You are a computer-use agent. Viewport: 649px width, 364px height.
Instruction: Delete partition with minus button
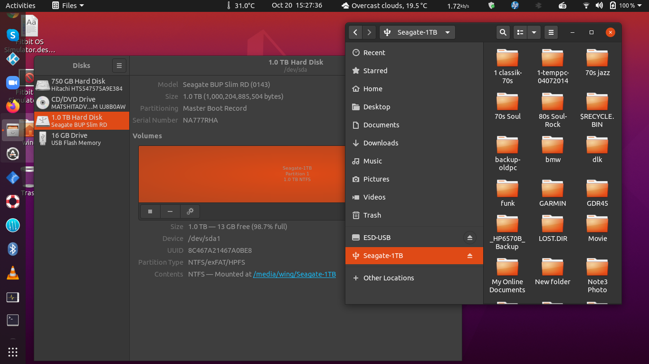coord(170,211)
